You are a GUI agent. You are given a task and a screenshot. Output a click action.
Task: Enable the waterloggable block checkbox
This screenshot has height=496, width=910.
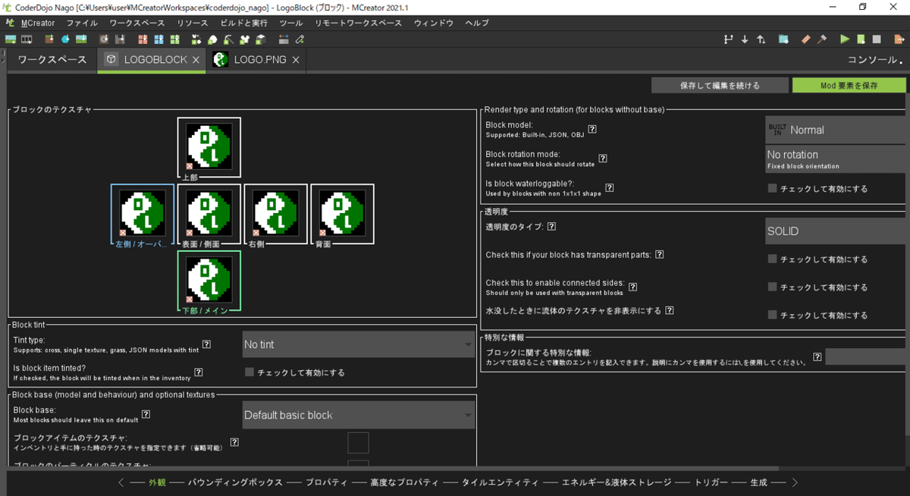pos(771,188)
